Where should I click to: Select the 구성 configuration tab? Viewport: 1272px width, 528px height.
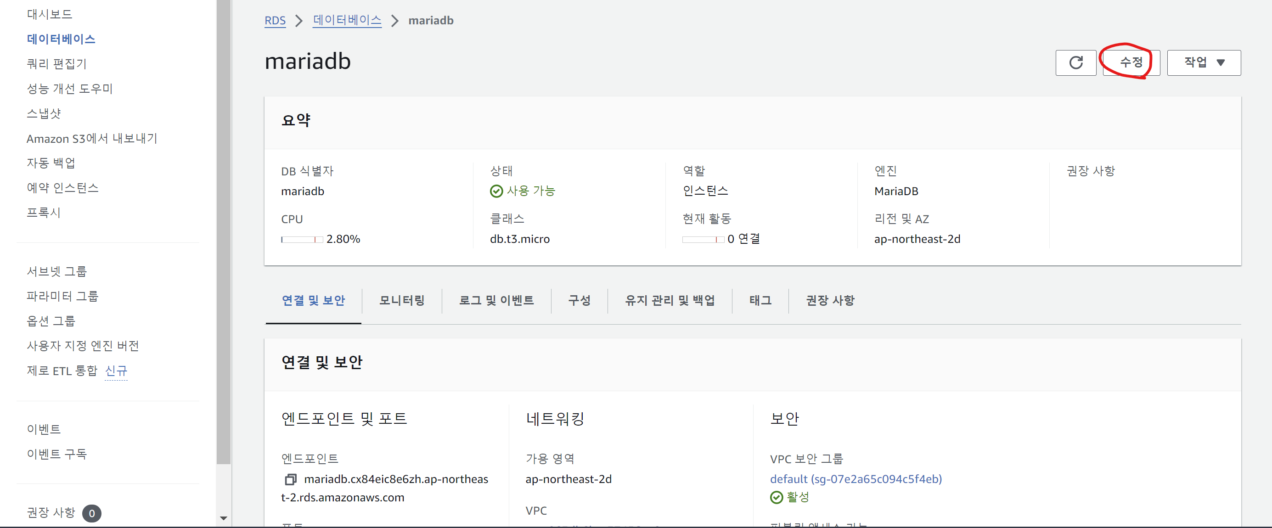[579, 300]
